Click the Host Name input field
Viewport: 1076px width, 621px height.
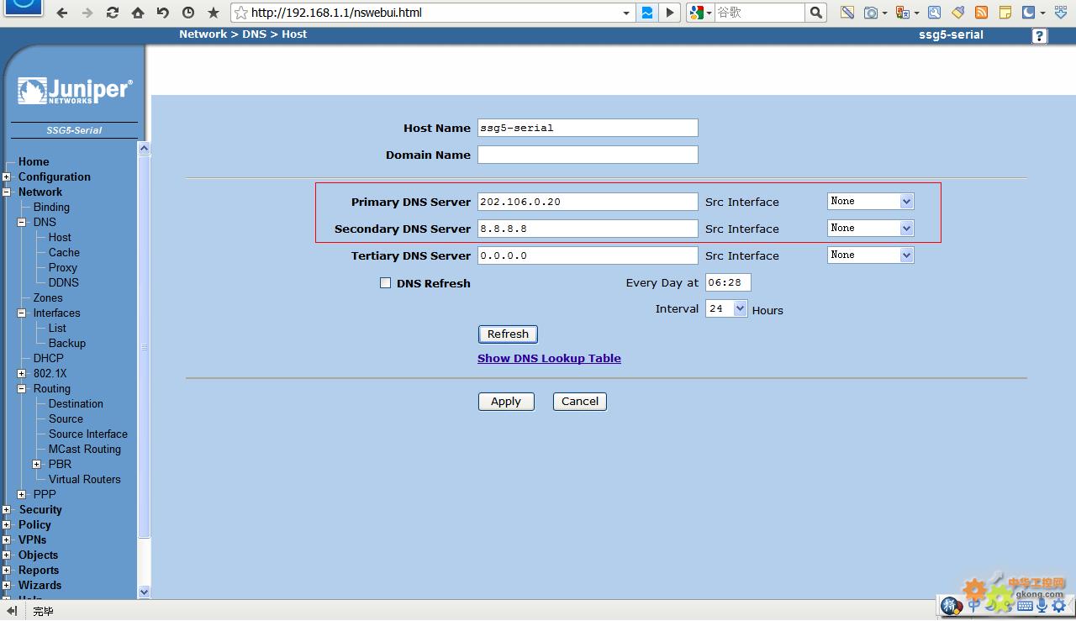tap(588, 128)
